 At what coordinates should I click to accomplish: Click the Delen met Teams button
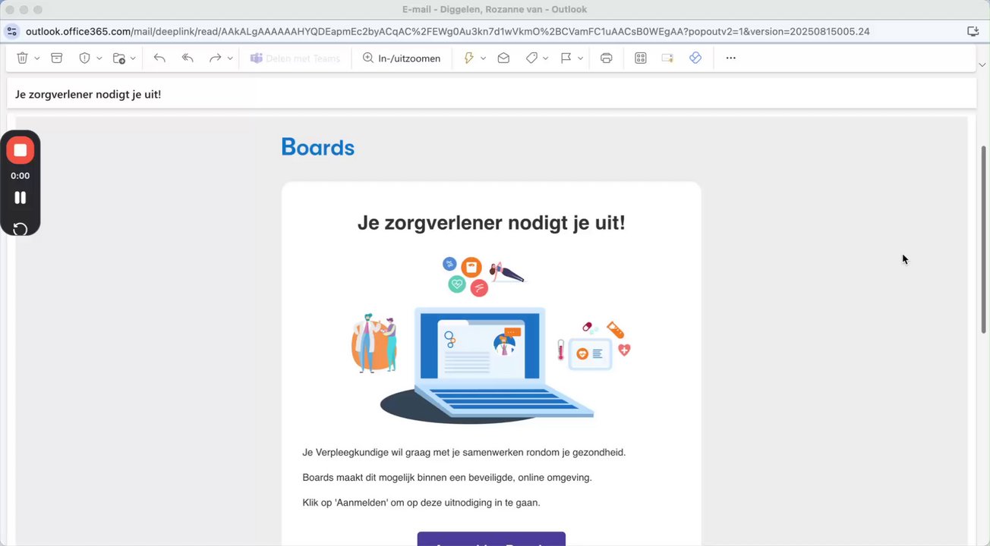[x=295, y=58]
